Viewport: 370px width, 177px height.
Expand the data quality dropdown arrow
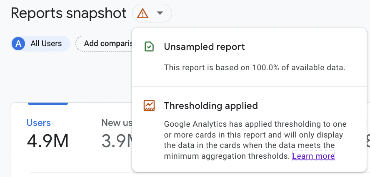(160, 13)
